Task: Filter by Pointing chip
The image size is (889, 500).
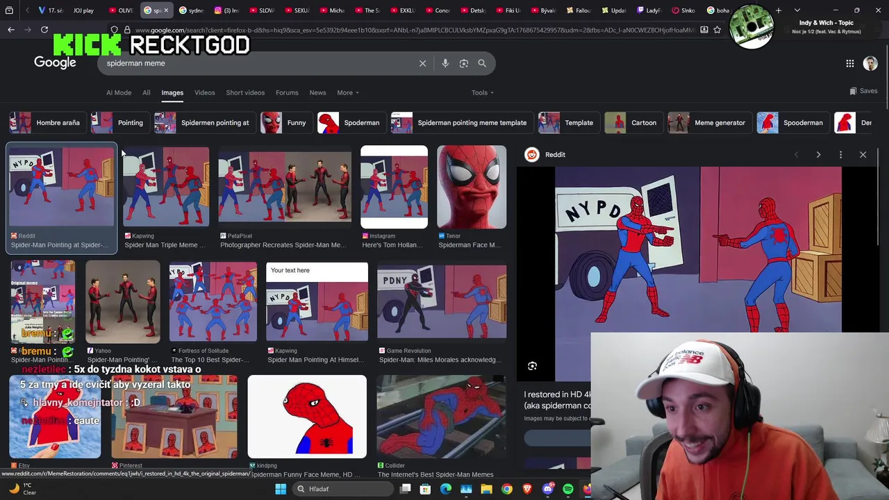Action: pos(119,123)
